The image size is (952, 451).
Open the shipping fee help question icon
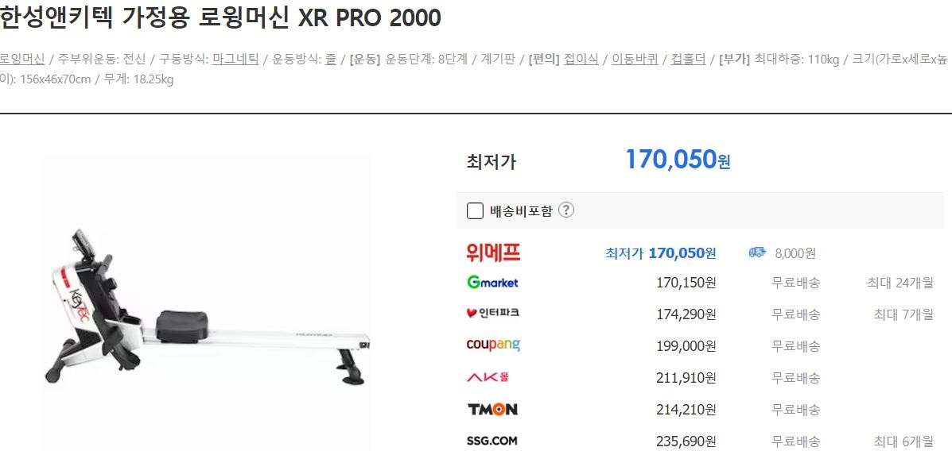click(x=565, y=210)
